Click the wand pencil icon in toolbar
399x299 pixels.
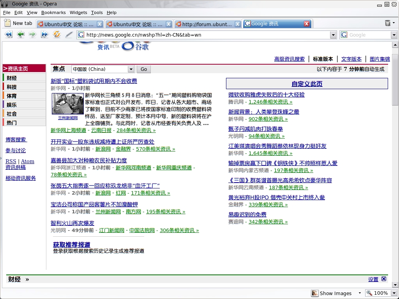click(x=69, y=34)
